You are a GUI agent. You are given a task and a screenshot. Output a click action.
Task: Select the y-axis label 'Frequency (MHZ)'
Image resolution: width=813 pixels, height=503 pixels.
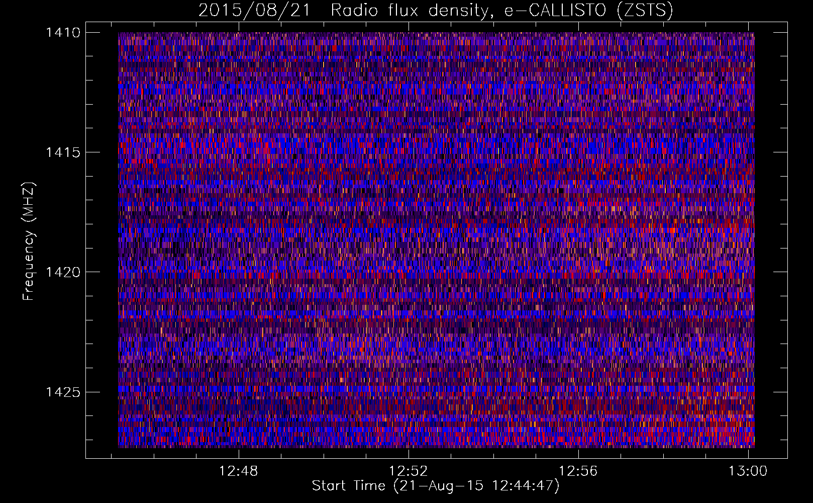(29, 241)
